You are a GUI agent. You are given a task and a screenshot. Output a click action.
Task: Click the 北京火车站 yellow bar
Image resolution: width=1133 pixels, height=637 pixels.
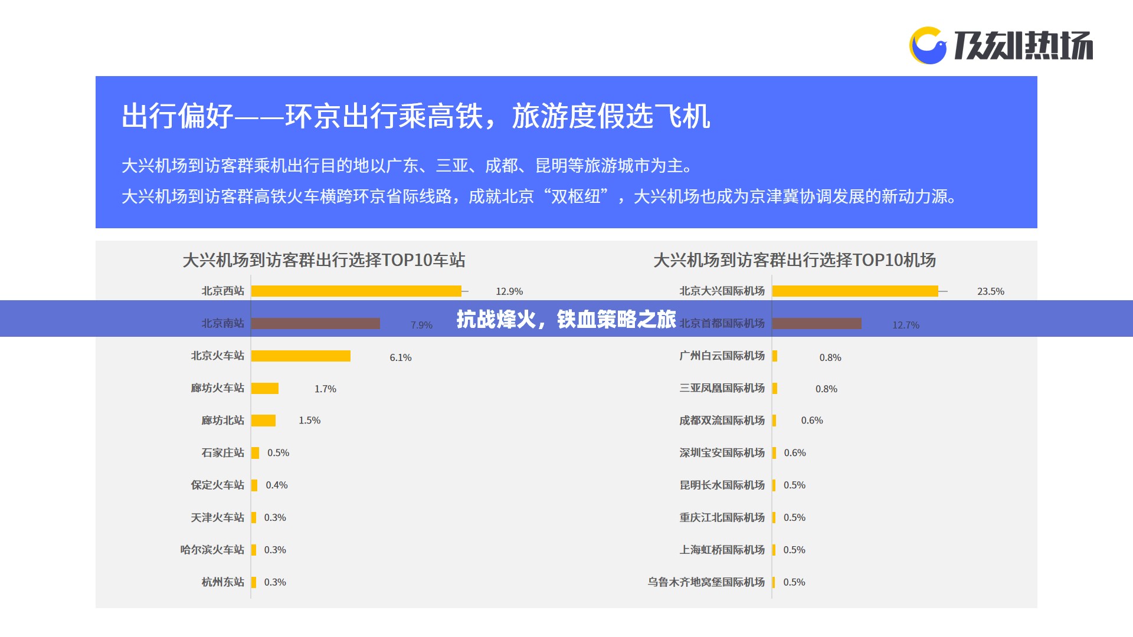[301, 356]
